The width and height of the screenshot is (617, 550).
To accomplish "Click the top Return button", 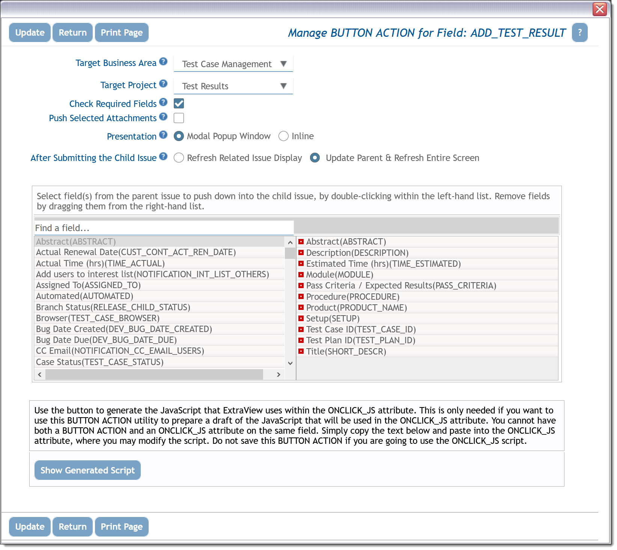I will point(73,33).
